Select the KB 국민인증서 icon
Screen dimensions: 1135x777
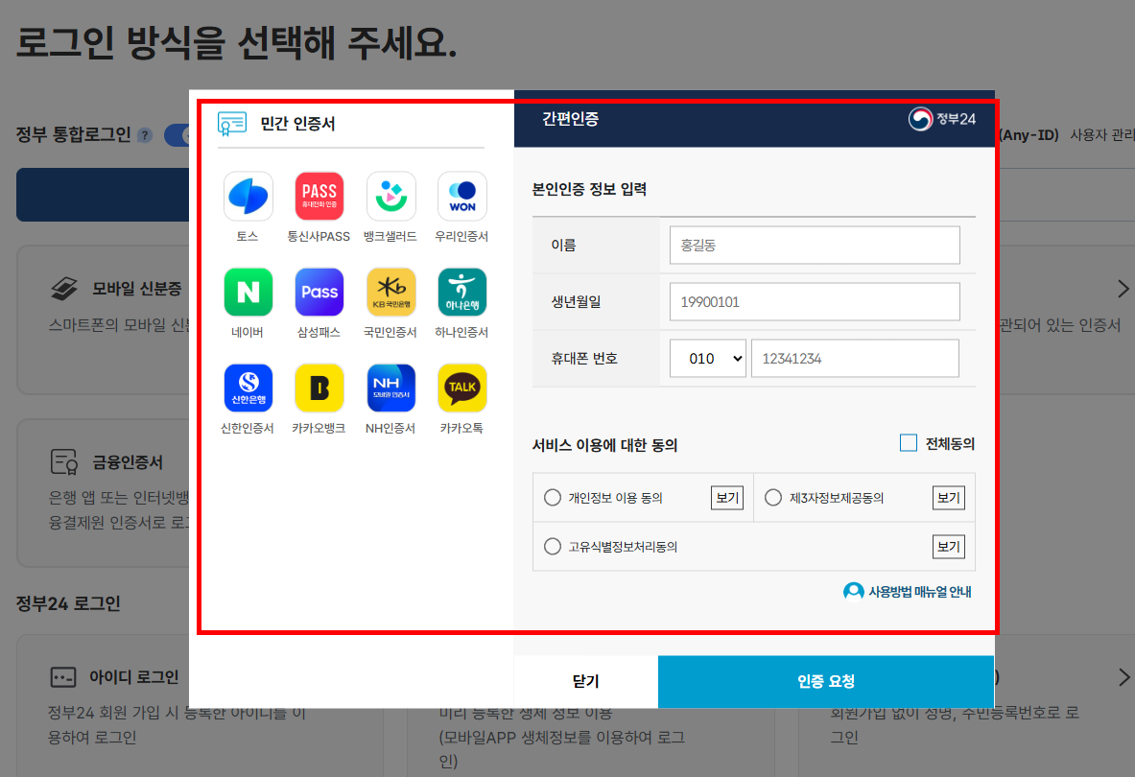pos(390,293)
